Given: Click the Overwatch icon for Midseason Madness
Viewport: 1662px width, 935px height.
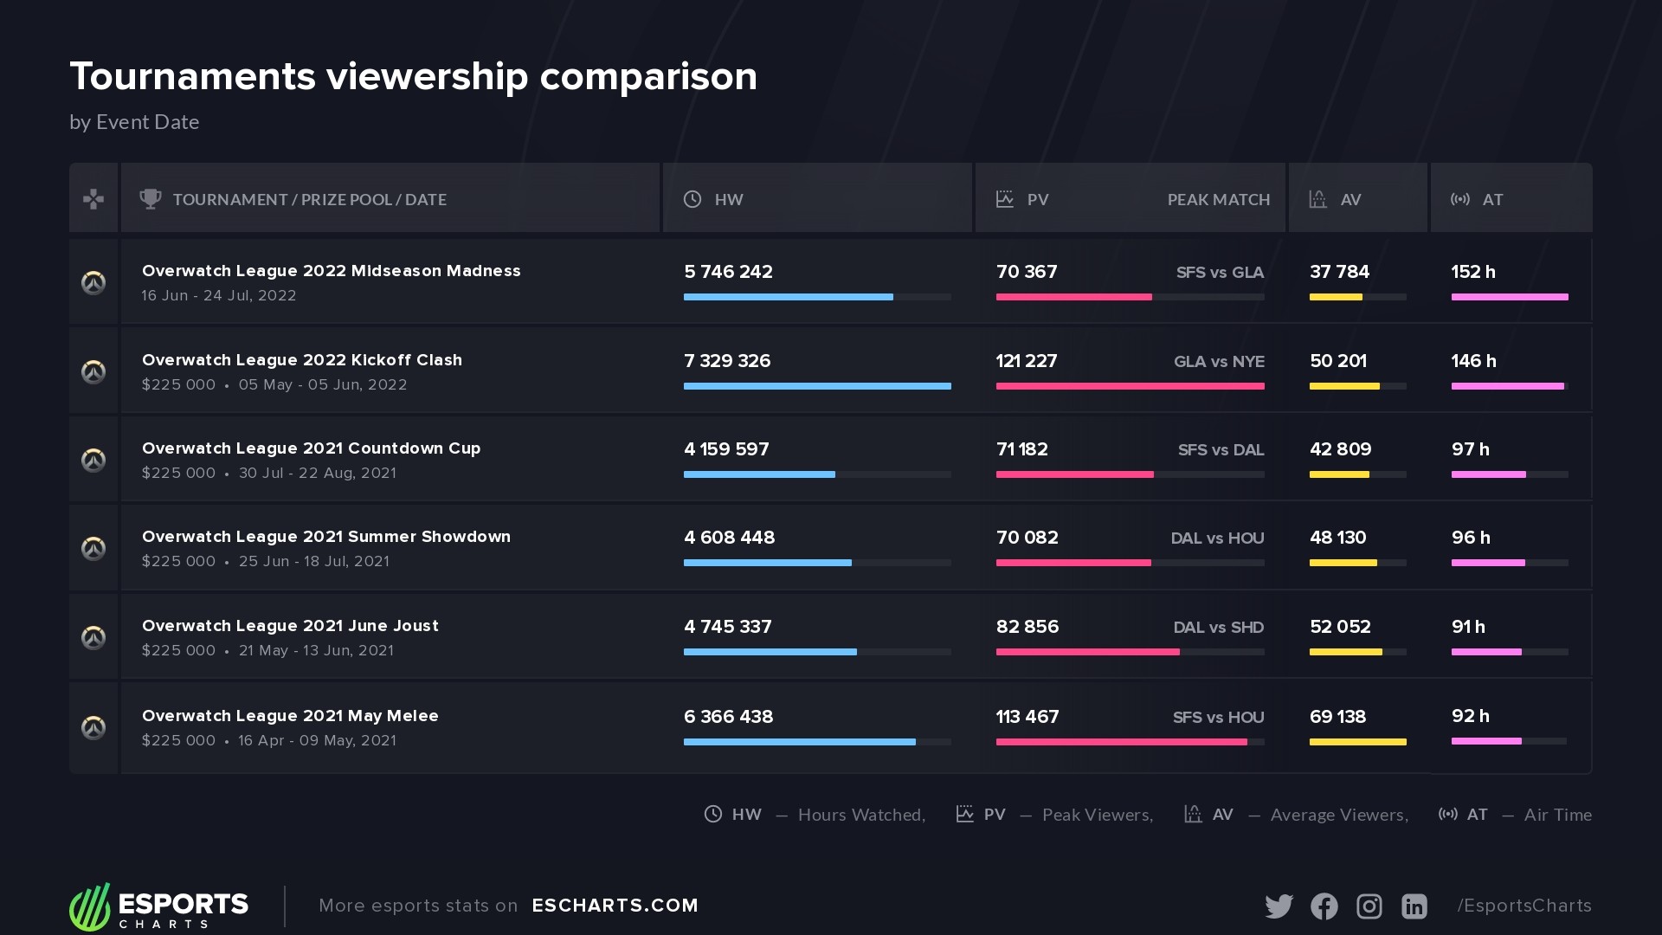Looking at the screenshot, I should (93, 282).
